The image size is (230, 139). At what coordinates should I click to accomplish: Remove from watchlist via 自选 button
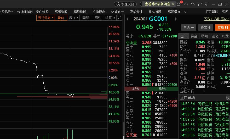point(188,27)
